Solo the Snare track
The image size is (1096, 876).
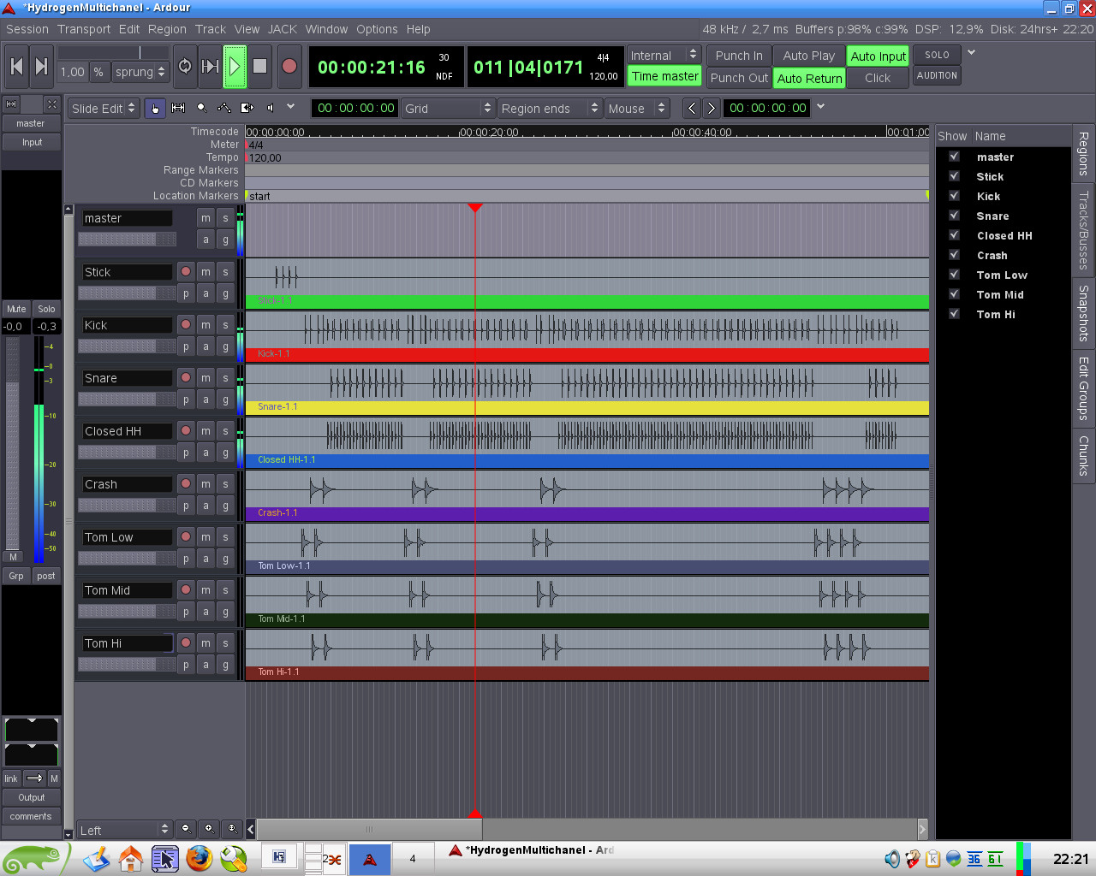[225, 378]
